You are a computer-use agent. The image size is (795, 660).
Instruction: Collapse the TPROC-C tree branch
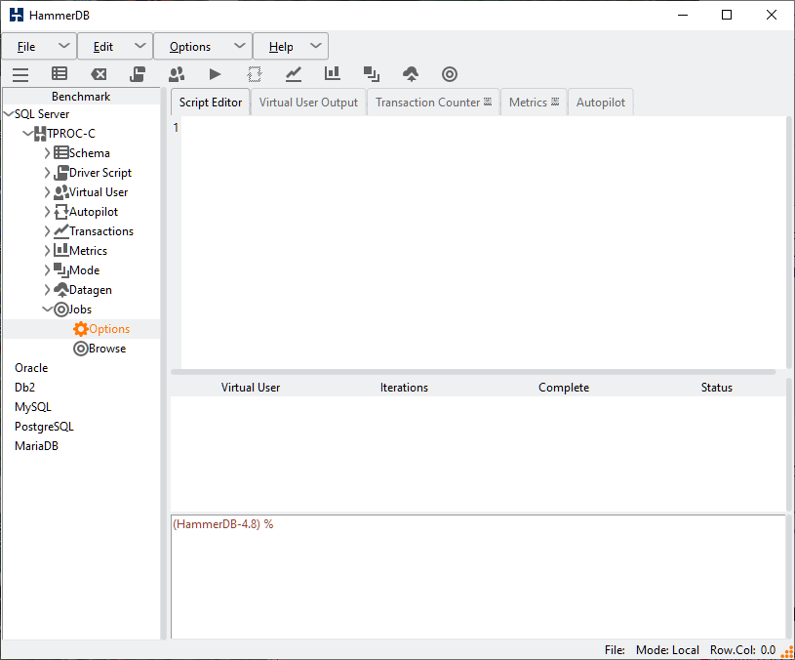click(27, 134)
